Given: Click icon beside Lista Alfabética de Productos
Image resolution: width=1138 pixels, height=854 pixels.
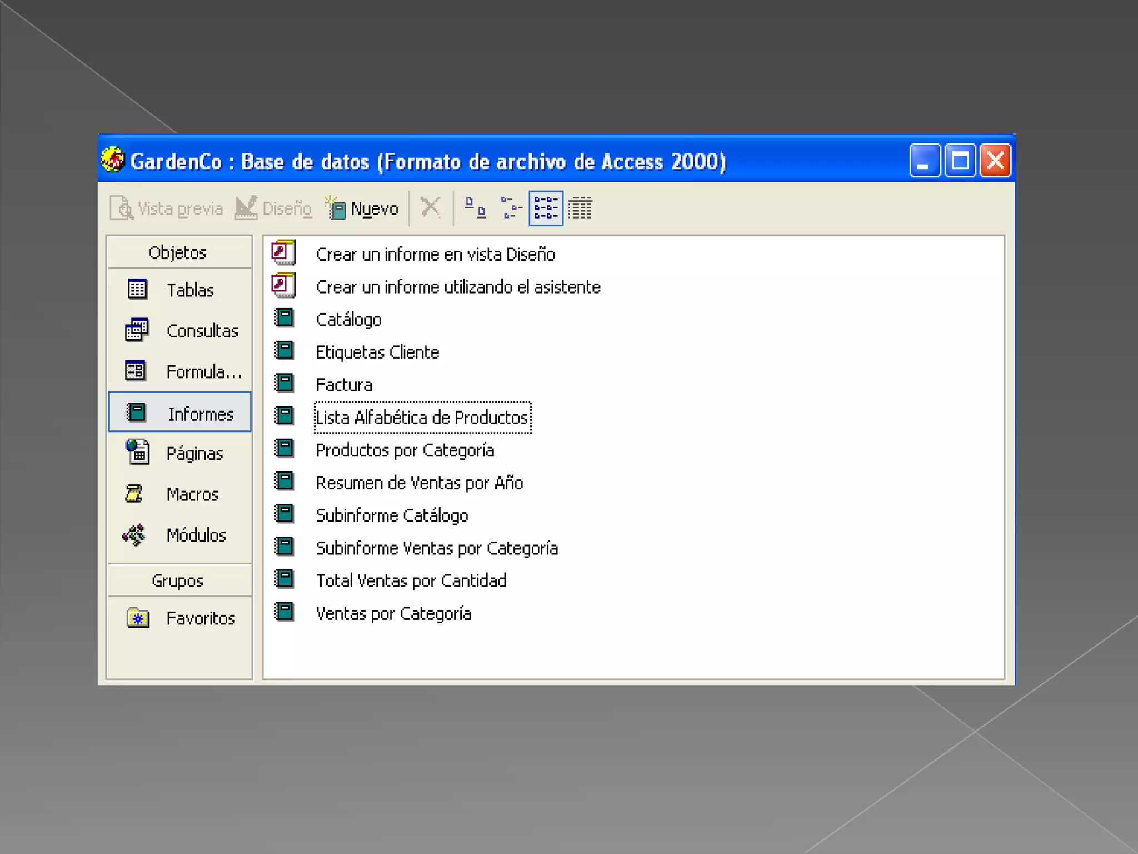Looking at the screenshot, I should 284,416.
